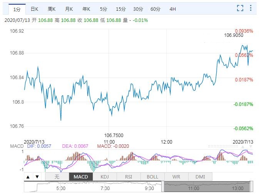Open the 月K monthly chart tab
259x195 pixels.
pos(69,8)
